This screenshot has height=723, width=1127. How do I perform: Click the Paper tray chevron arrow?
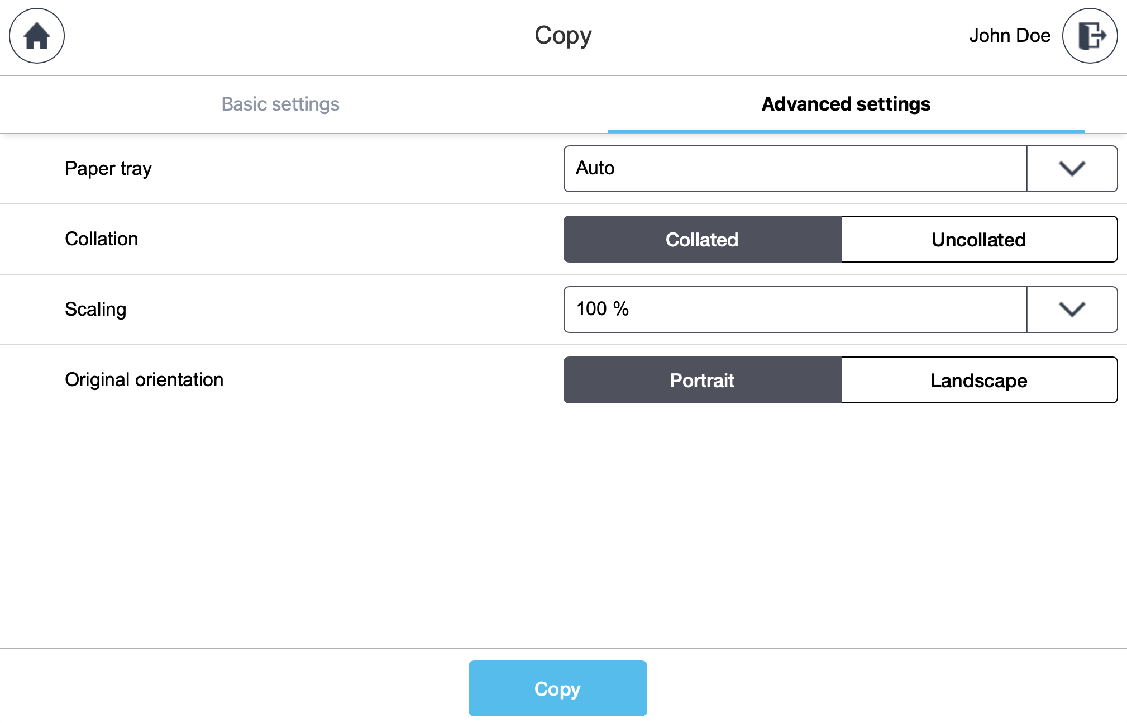click(1072, 168)
